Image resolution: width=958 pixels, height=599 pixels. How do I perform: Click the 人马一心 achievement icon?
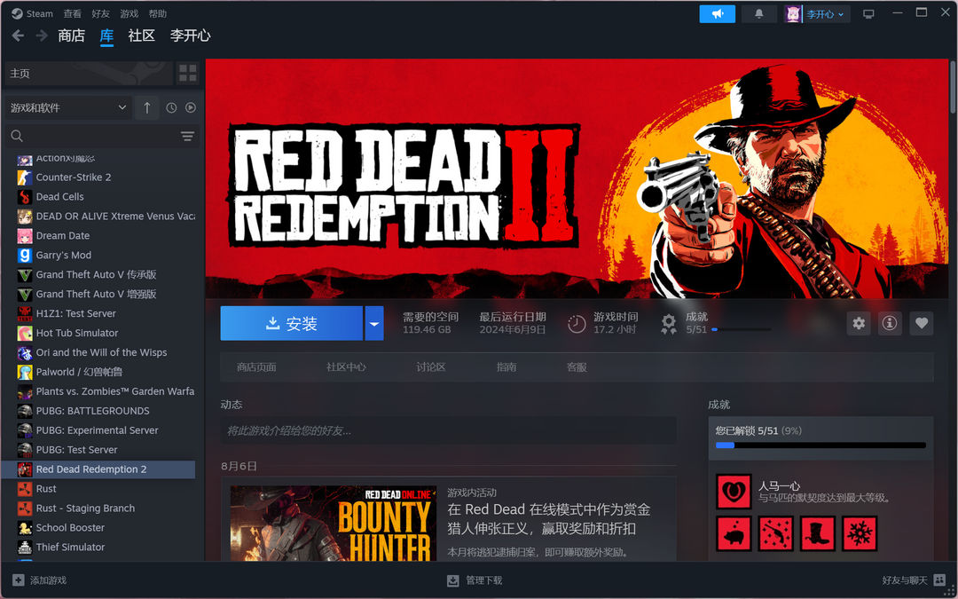(x=734, y=492)
